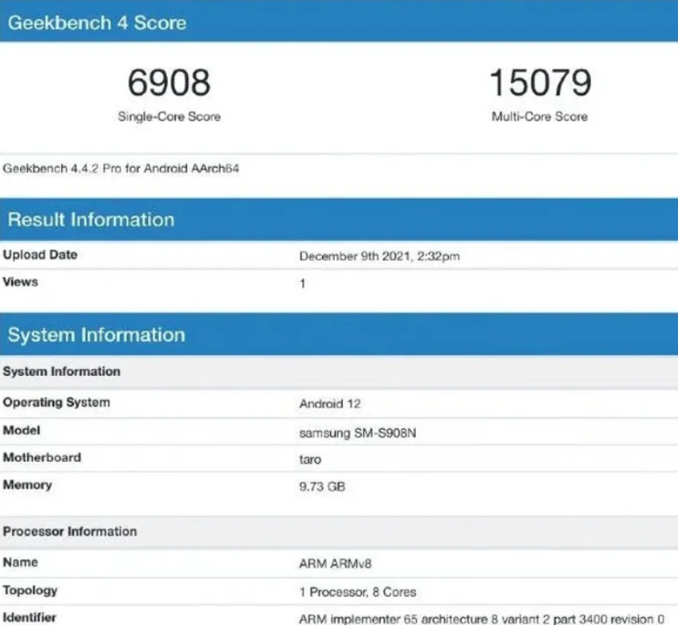The height and width of the screenshot is (634, 678).
Task: Click the gray System Information subheading row
Action: (339, 371)
